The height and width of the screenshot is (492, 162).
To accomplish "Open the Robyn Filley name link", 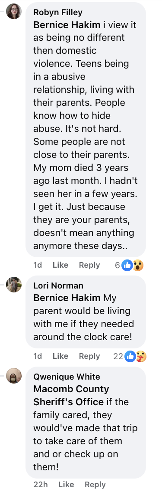I will (58, 12).
